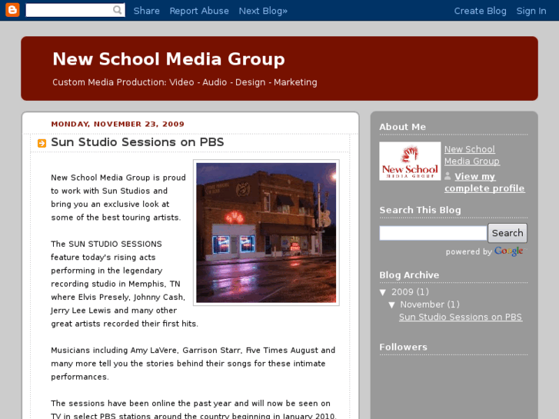Open the Sign In link
The width and height of the screenshot is (559, 419).
[x=531, y=11]
